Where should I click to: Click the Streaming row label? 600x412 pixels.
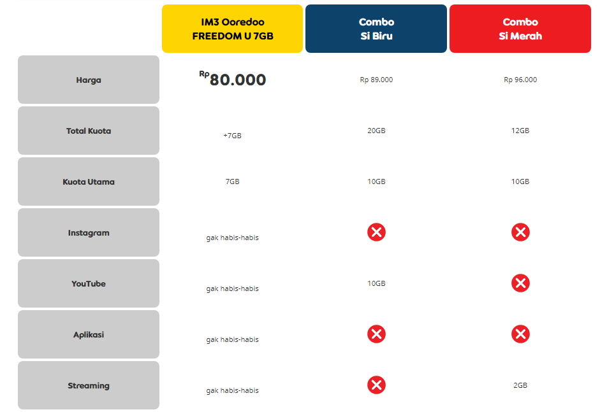click(89, 386)
